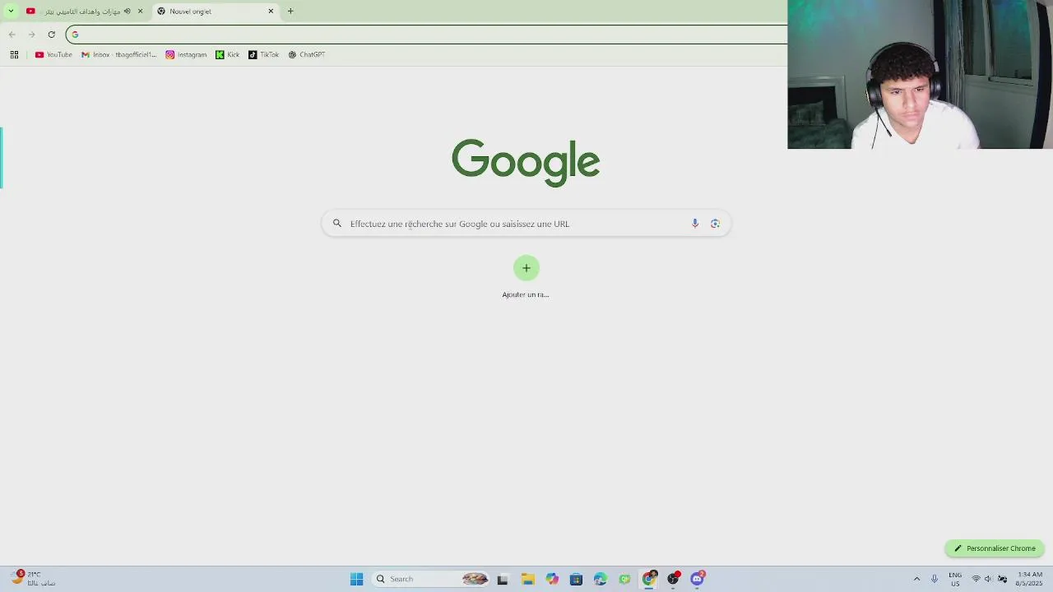Close the Nouvel onglet tab
The image size is (1053, 592).
point(271,12)
